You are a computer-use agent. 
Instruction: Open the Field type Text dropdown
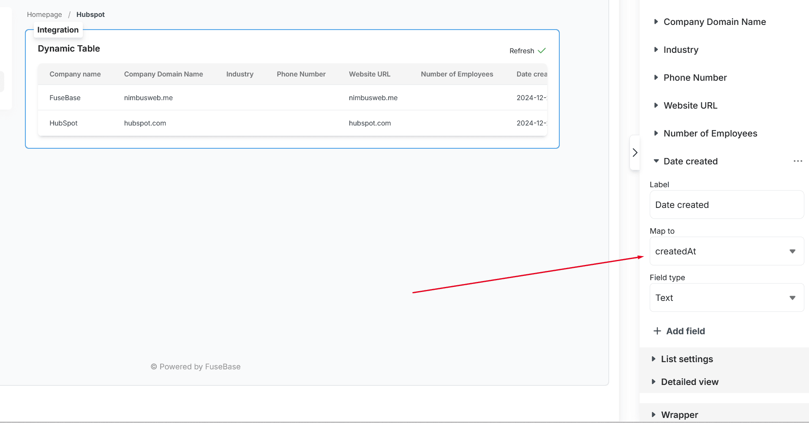(727, 297)
